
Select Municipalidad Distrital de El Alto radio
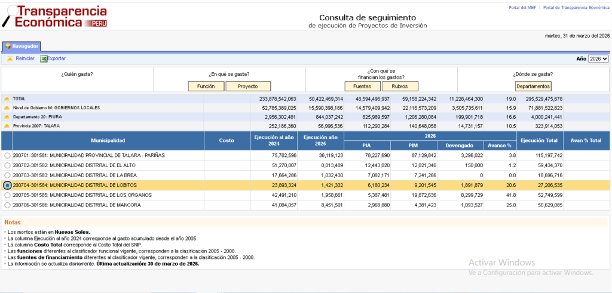pos(7,165)
